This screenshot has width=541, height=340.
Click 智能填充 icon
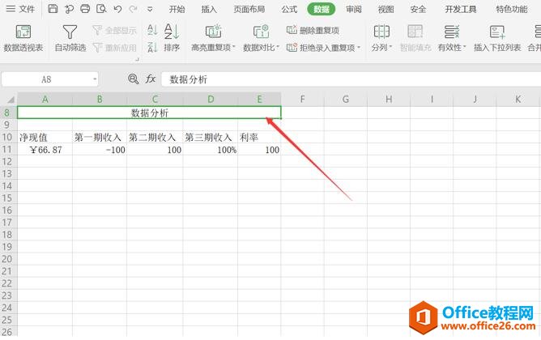point(415,39)
